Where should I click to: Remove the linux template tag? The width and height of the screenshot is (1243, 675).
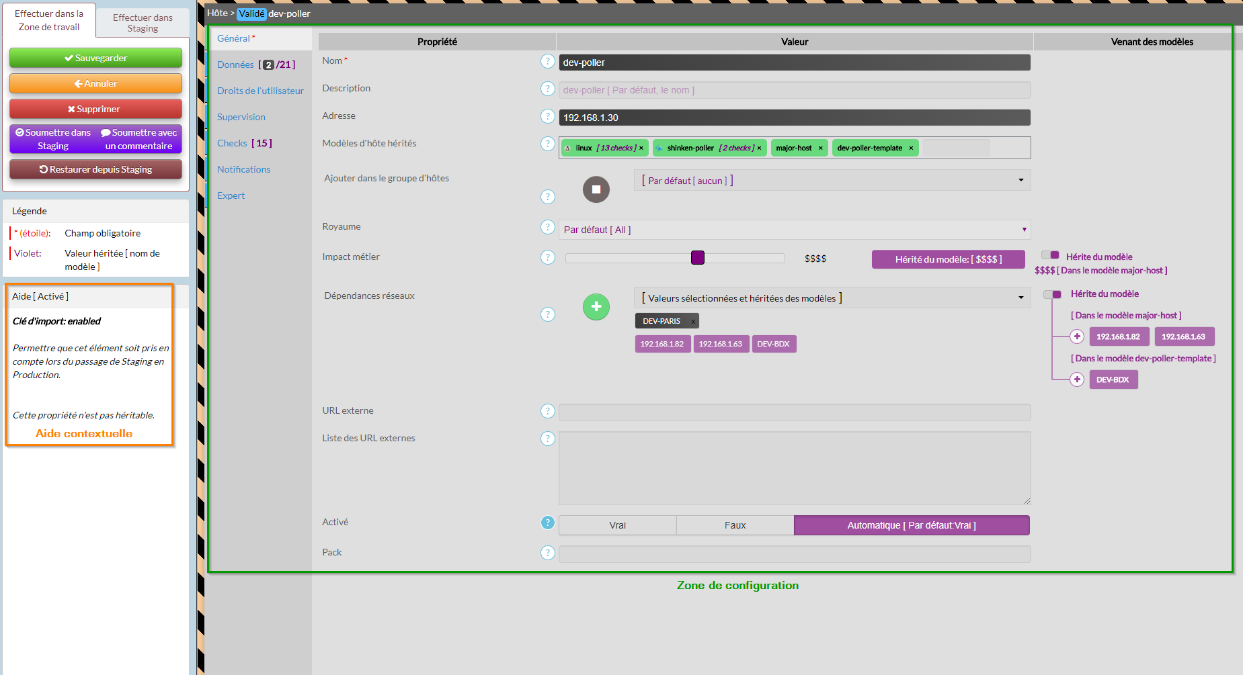(641, 148)
